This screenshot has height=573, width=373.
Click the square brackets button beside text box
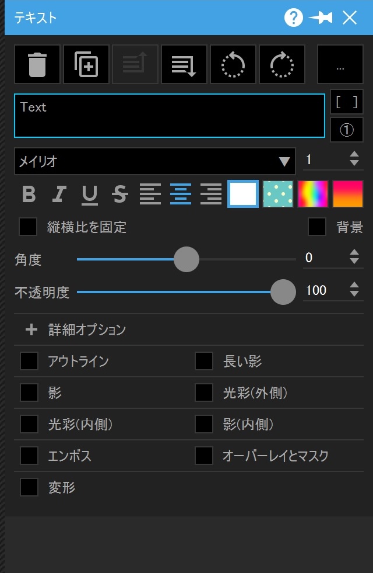[347, 102]
